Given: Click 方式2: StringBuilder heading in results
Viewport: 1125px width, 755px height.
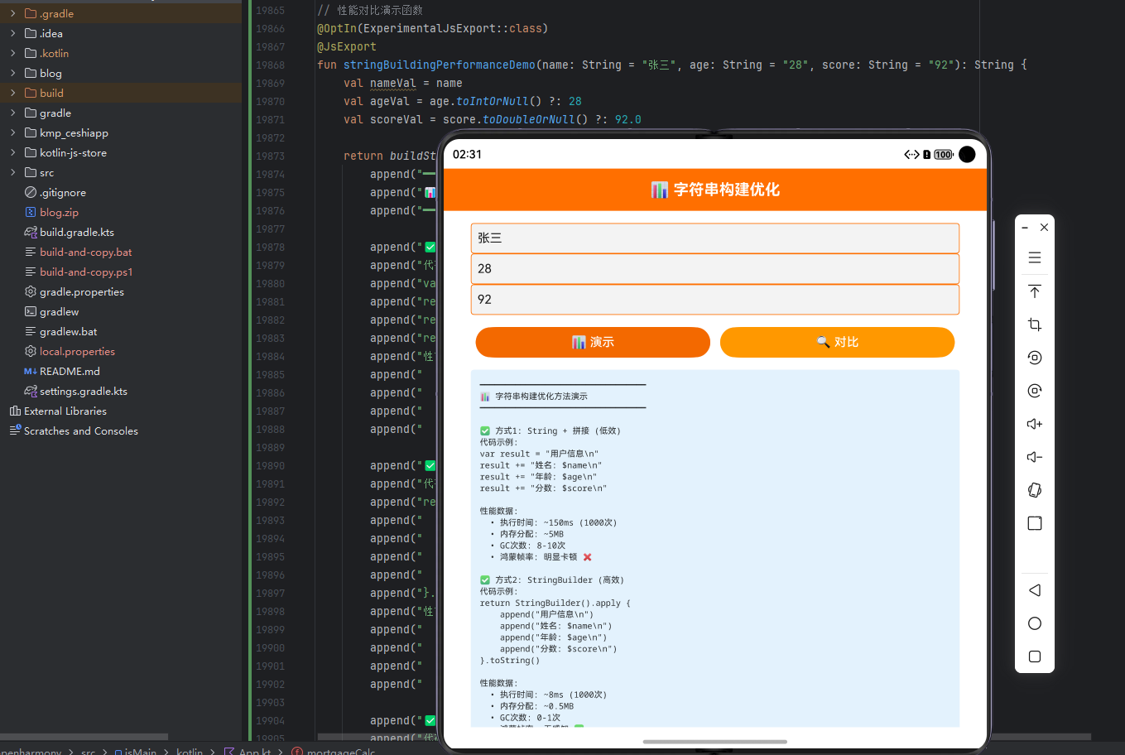Looking at the screenshot, I should [560, 580].
